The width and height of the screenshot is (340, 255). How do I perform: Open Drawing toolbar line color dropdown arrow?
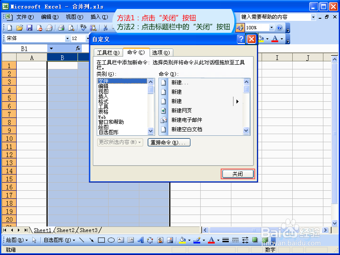tap(204, 240)
